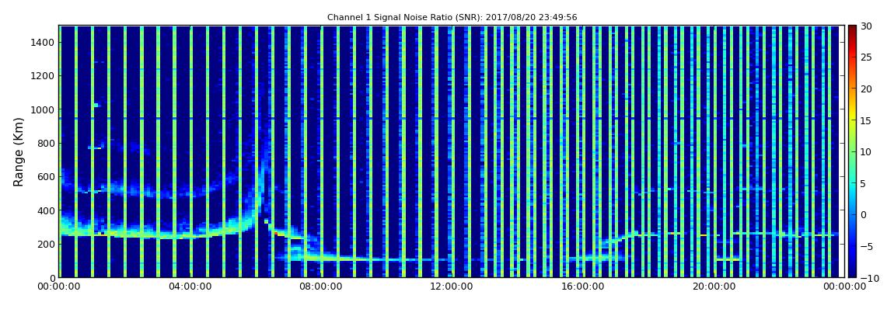Screen dimensions: 894x316
Task: Click the colorbar value 10
Action: pyautogui.click(x=866, y=151)
